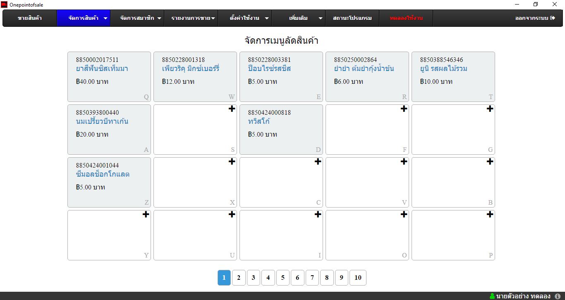Screen dimensions: 565x300
Task: Click the green user icon in status bar
Action: [492, 296]
